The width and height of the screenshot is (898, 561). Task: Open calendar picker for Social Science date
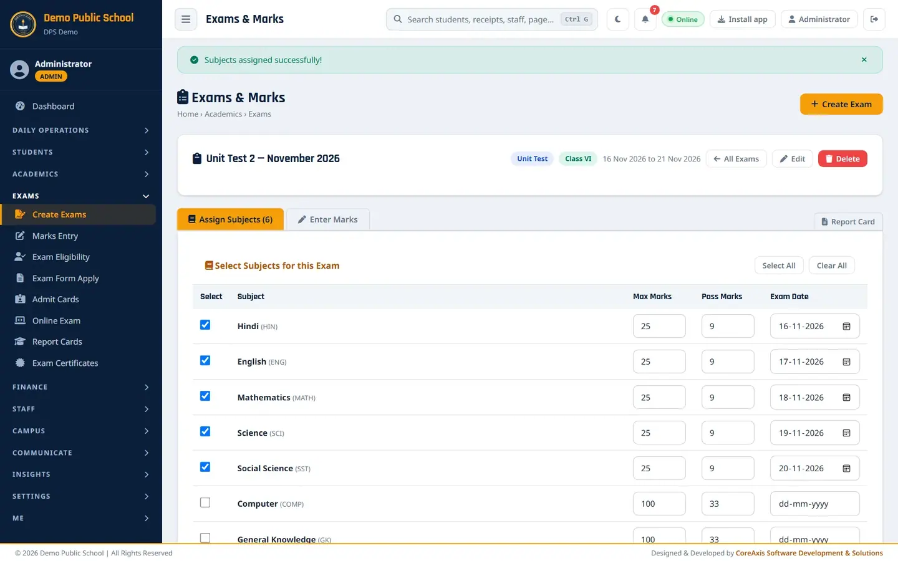click(x=846, y=469)
